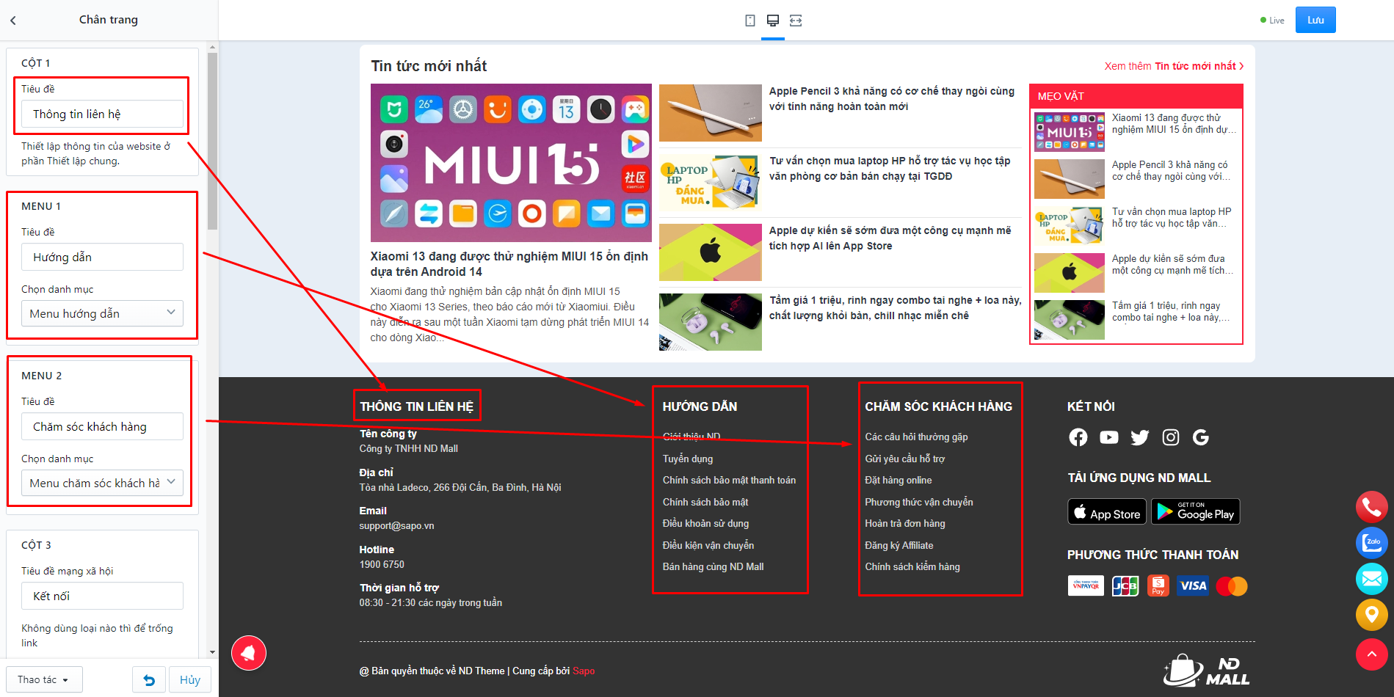Switch to desktop preview icon

pyautogui.click(x=773, y=21)
